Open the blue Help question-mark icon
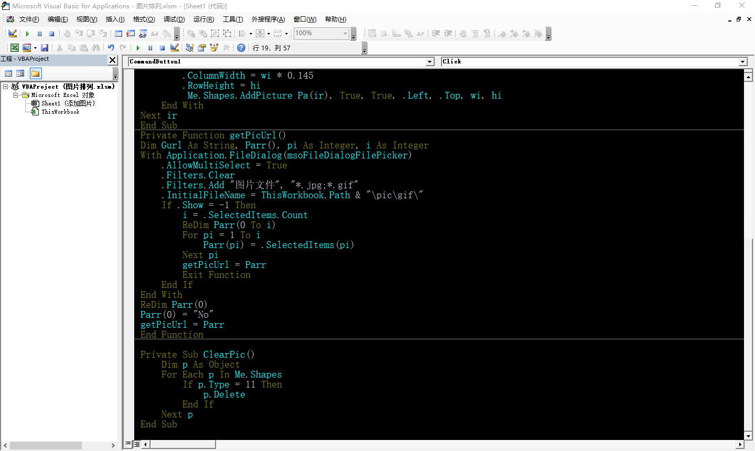This screenshot has height=451, width=755. 241,48
